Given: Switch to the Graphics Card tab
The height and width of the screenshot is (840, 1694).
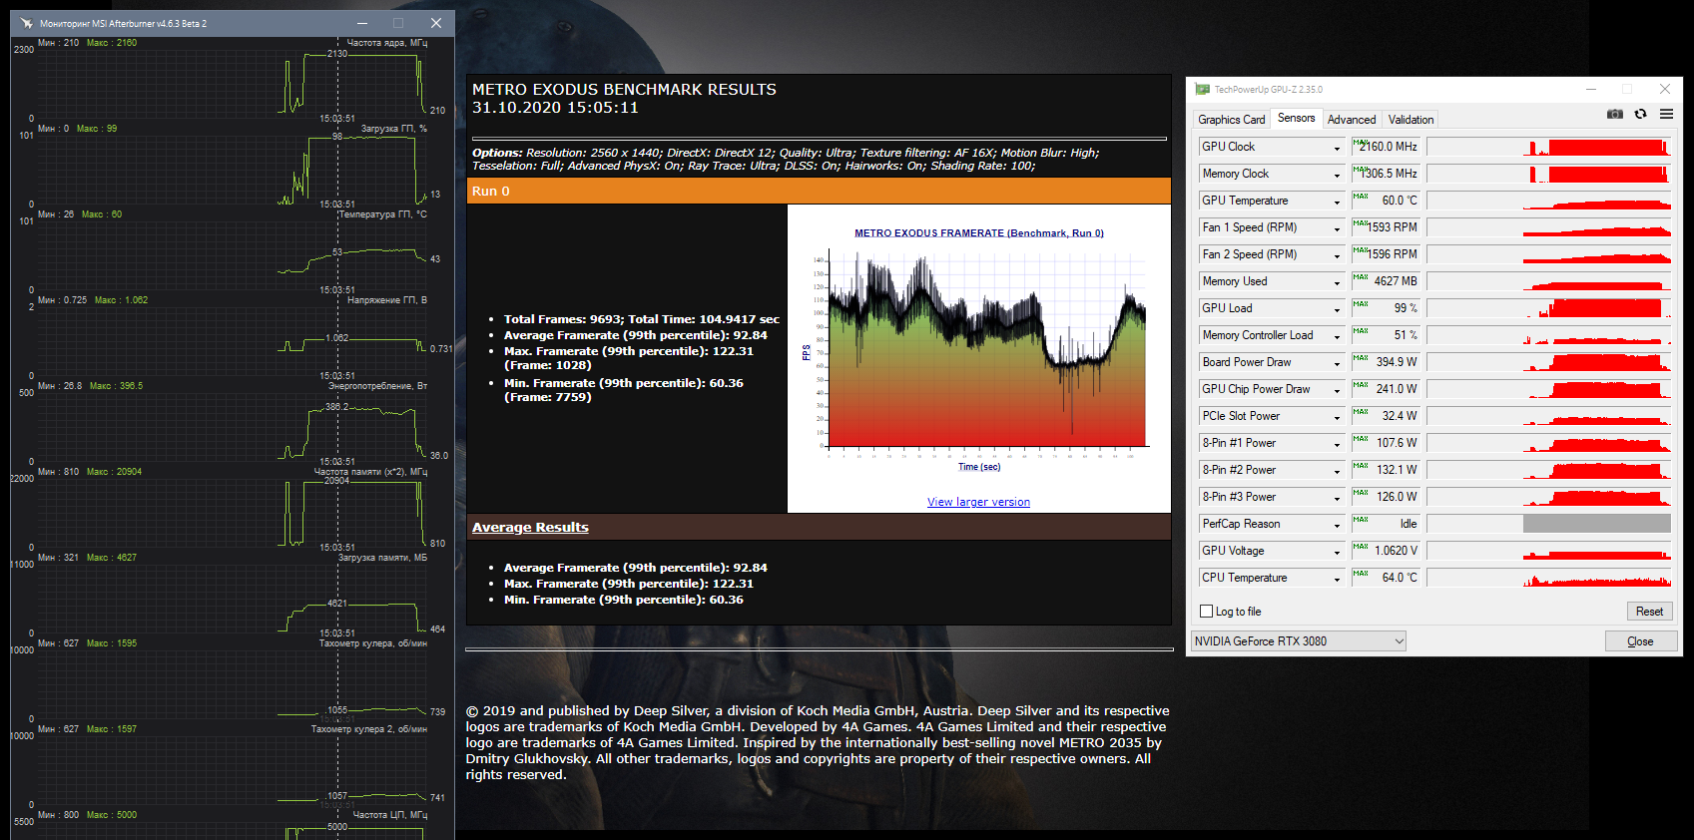Looking at the screenshot, I should (1231, 120).
